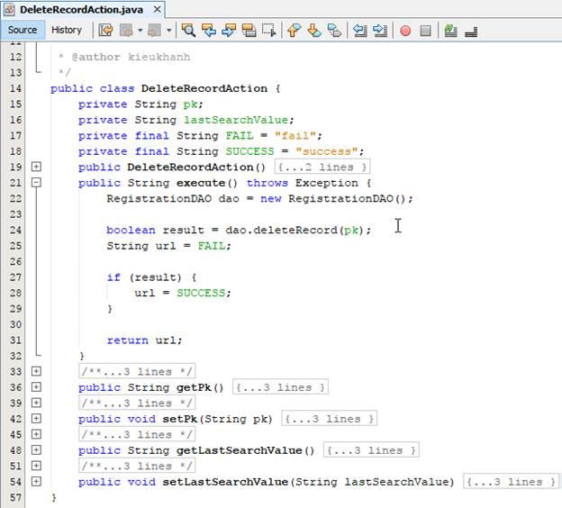562x508 pixels.
Task: Click Stop Macro Recording square icon
Action: point(425,31)
